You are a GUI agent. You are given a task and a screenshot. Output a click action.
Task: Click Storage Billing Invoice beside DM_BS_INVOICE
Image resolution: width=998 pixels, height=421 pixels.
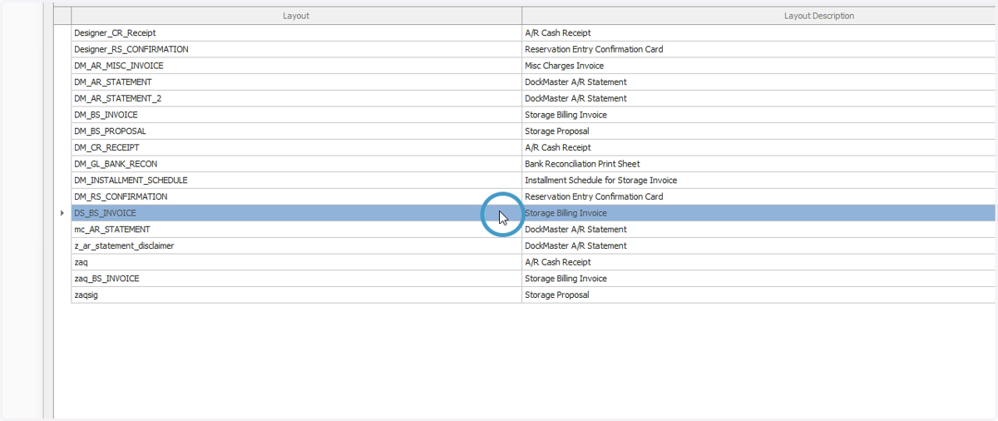(566, 115)
